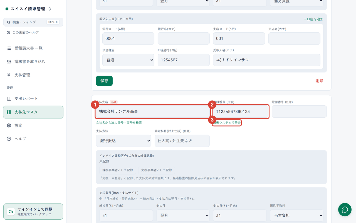356x223 pixels.
Task: Click the lower 支払日 field showing 31
Action: (240, 215)
